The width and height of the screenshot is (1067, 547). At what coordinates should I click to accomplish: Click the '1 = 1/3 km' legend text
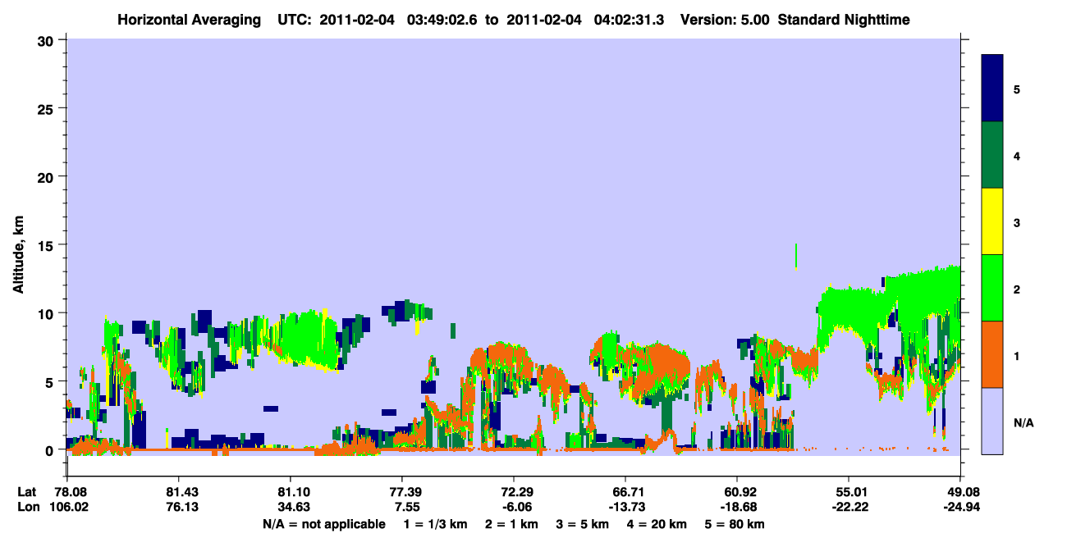tap(435, 523)
